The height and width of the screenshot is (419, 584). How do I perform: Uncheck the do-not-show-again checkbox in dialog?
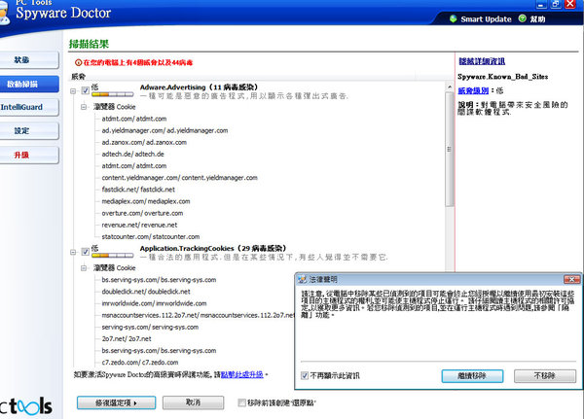click(x=305, y=375)
